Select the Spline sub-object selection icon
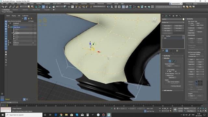Viewport: 208px width, 117px height. click(175, 61)
